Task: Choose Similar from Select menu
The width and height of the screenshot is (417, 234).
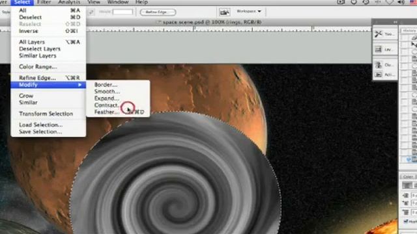Action: click(48, 103)
